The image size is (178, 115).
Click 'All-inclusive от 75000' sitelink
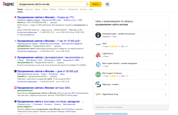52,60
